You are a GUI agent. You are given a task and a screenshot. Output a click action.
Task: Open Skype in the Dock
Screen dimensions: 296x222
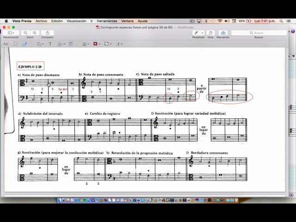[x=143, y=200]
